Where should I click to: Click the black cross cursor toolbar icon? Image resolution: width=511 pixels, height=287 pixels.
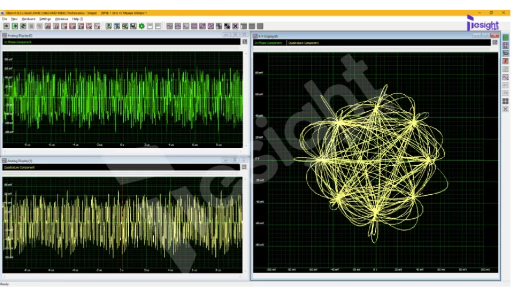click(219, 26)
